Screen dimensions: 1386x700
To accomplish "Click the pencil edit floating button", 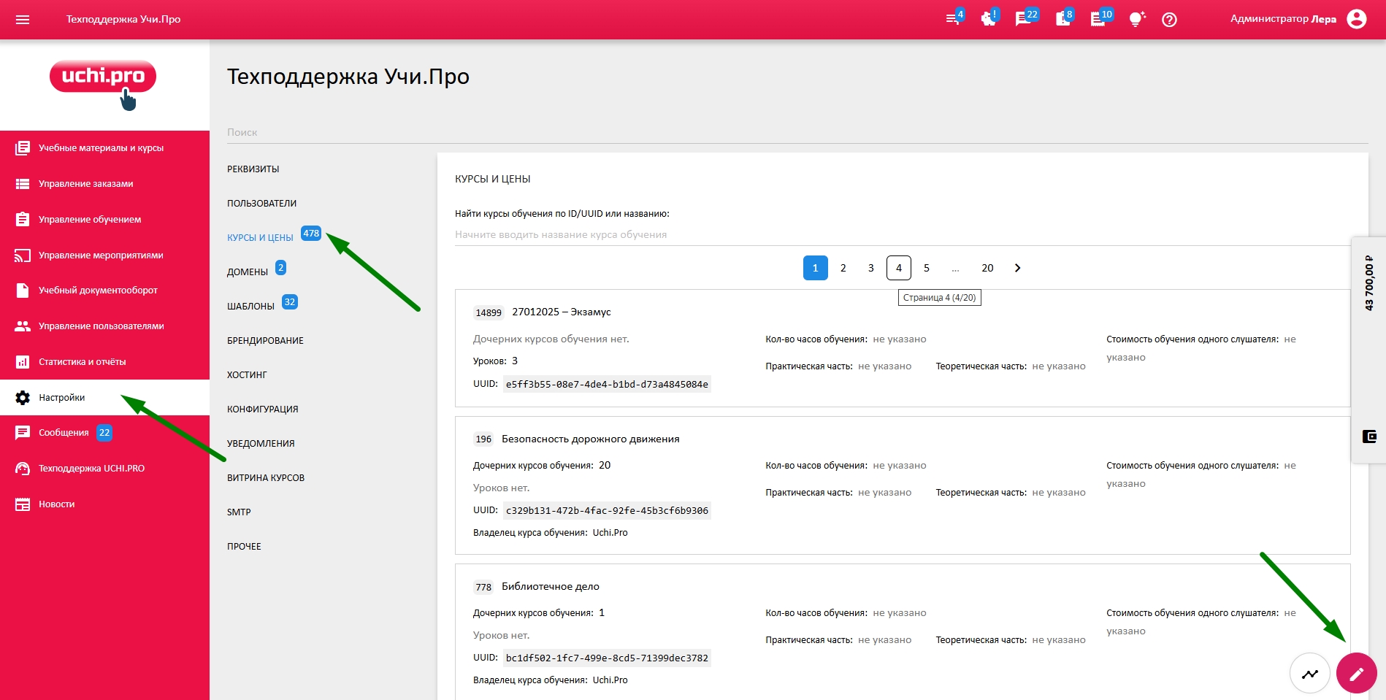I will tap(1356, 673).
